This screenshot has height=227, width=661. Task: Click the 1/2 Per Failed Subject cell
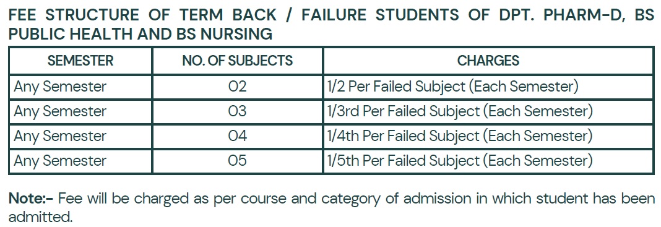pos(488,87)
